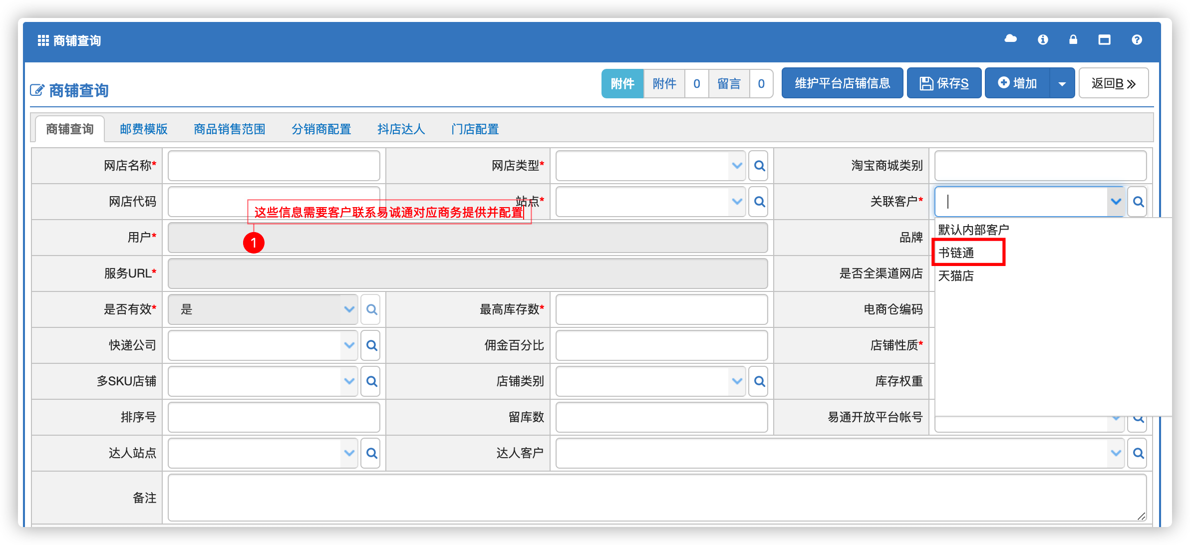Click the edit pencil icon near 商铺查询 title
1190x545 pixels.
point(37,90)
